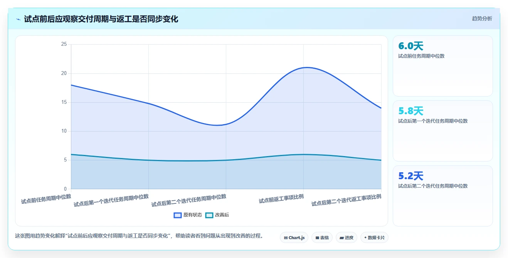Image resolution: width=508 pixels, height=258 pixels.
Task: Click the blue line dip near 11
Action: pyautogui.click(x=218, y=125)
